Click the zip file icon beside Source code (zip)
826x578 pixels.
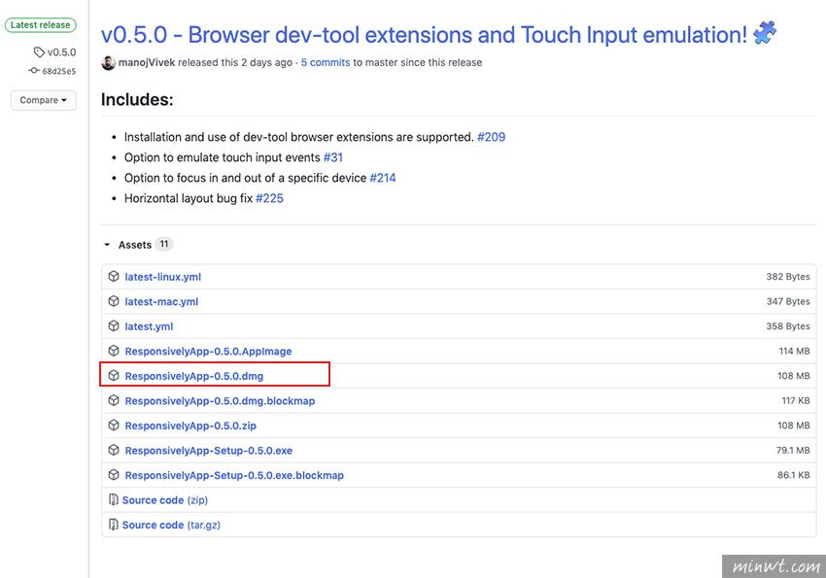(x=113, y=499)
